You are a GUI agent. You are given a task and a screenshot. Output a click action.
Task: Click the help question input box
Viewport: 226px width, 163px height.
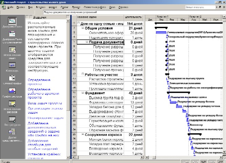(200, 7)
